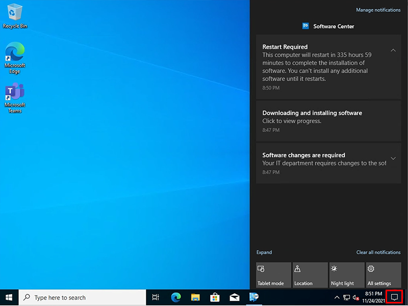Launch File Explorer from the taskbar
Image resolution: width=408 pixels, height=306 pixels.
pyautogui.click(x=195, y=297)
